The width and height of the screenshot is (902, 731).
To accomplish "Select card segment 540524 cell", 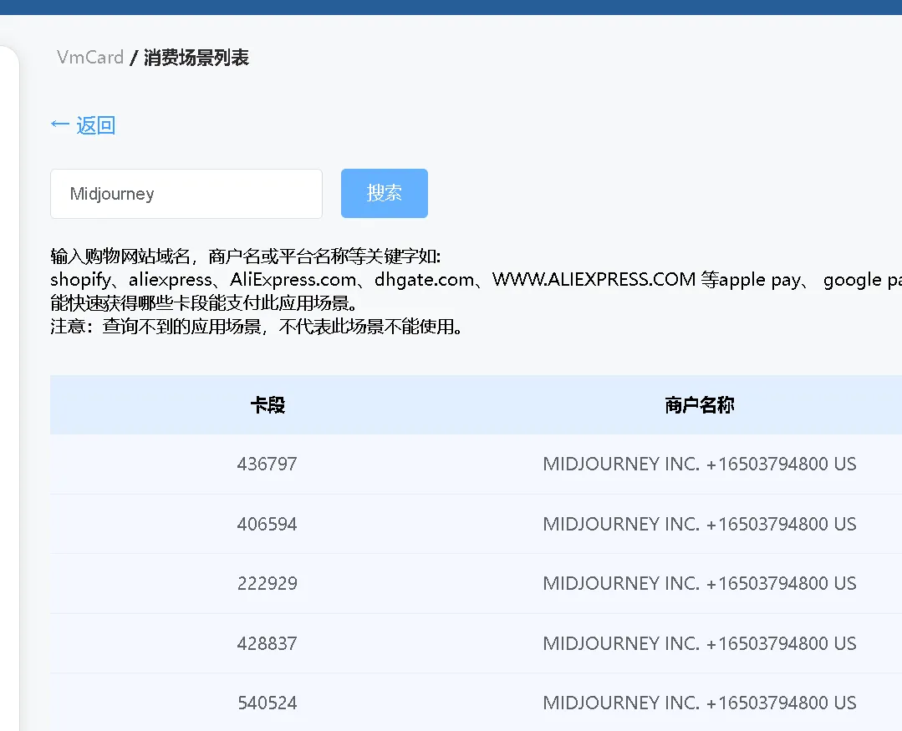I will [x=268, y=703].
